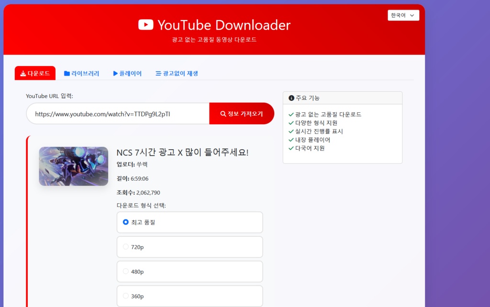
Task: Click the video thumbnail image
Action: (73, 166)
